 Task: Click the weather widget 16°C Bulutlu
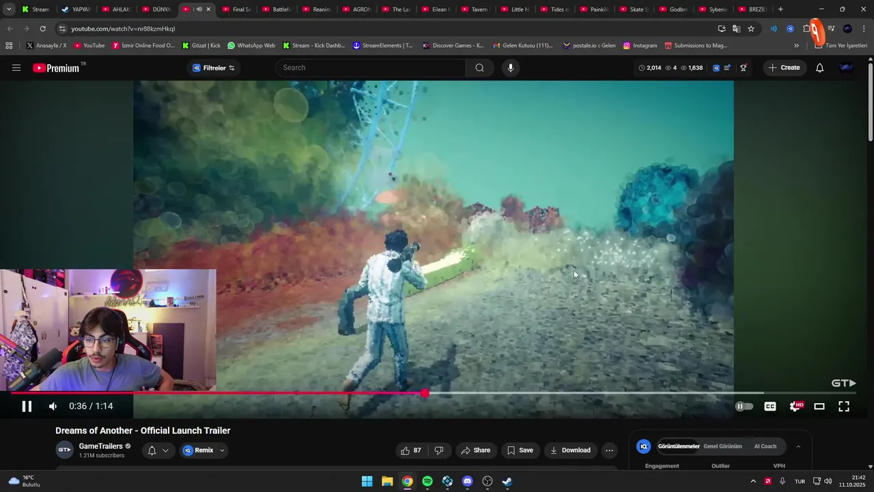pos(25,481)
